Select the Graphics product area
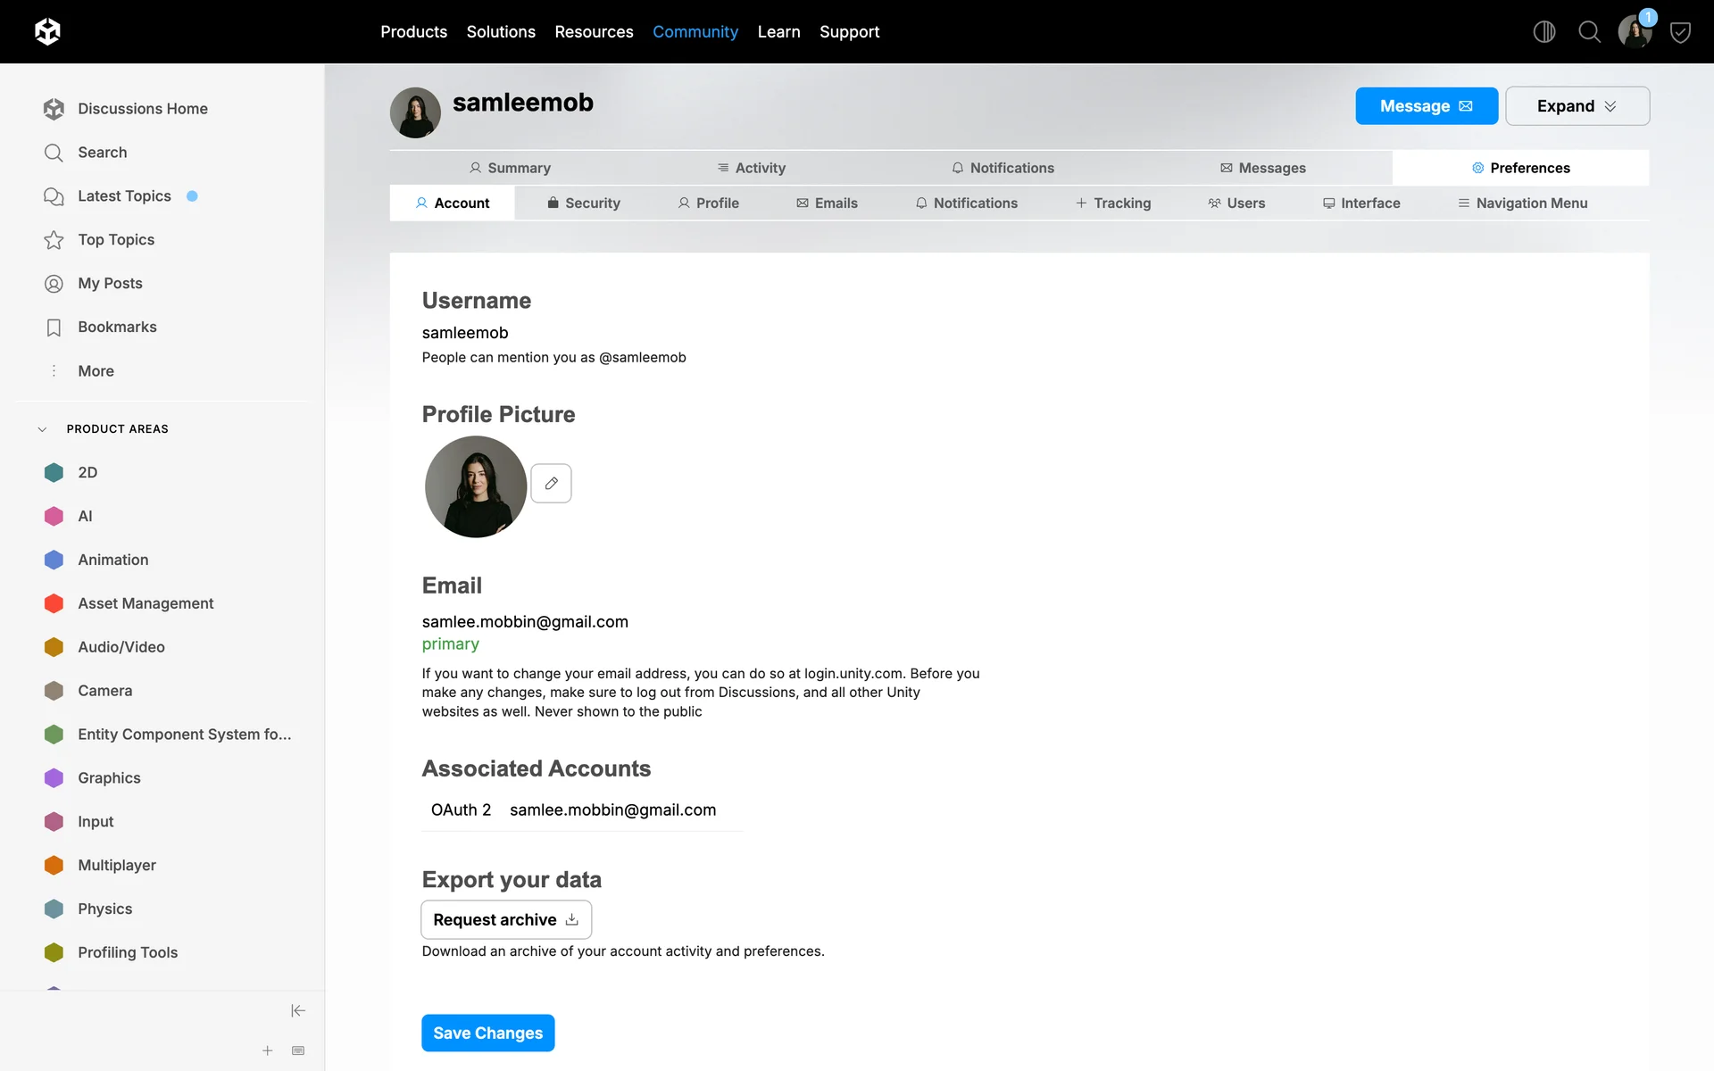This screenshot has height=1071, width=1714. (x=109, y=777)
